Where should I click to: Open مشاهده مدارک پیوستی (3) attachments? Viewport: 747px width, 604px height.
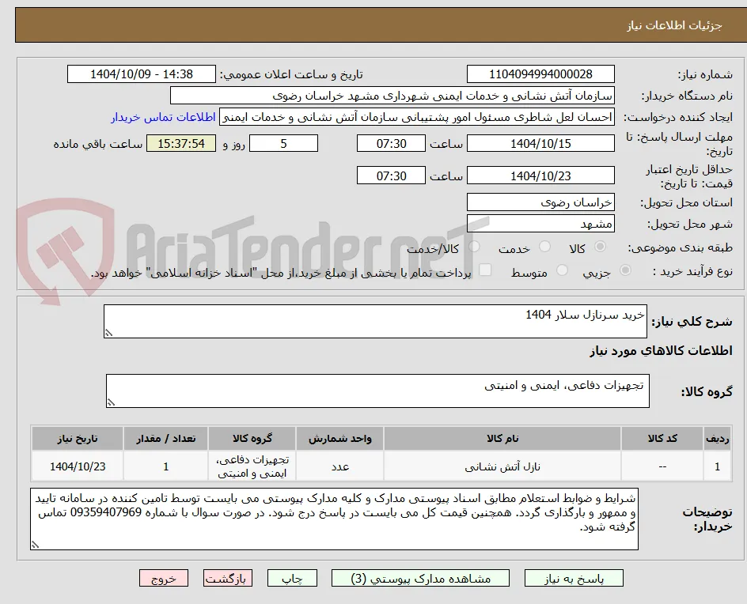point(420,578)
